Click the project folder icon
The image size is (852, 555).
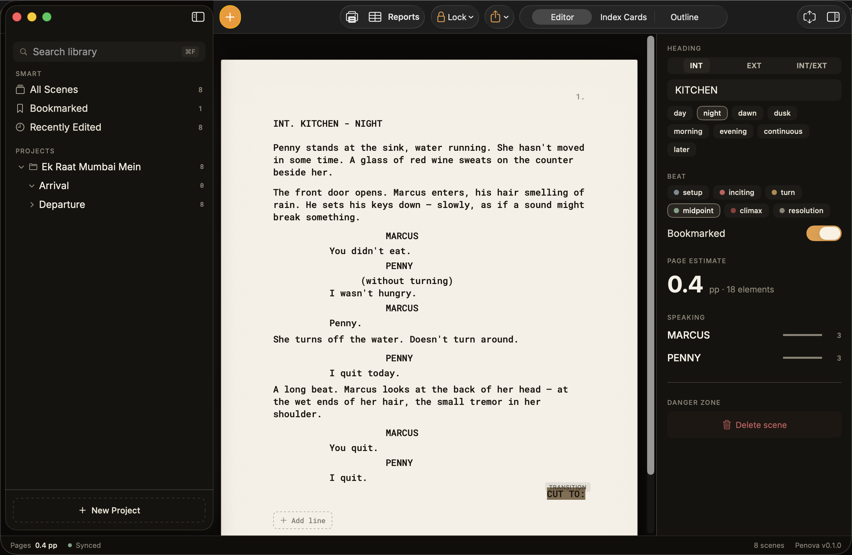(33, 167)
